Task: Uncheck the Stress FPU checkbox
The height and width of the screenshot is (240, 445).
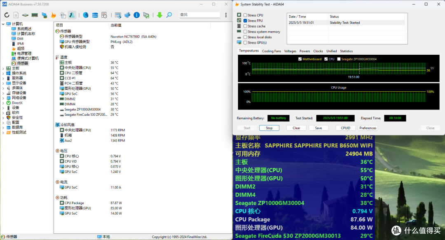Action: (245, 21)
